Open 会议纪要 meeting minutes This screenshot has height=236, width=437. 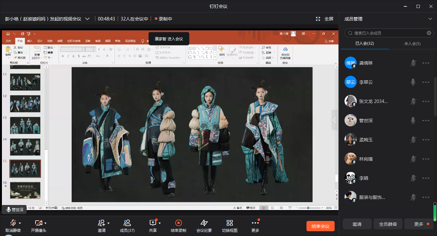[x=204, y=223]
